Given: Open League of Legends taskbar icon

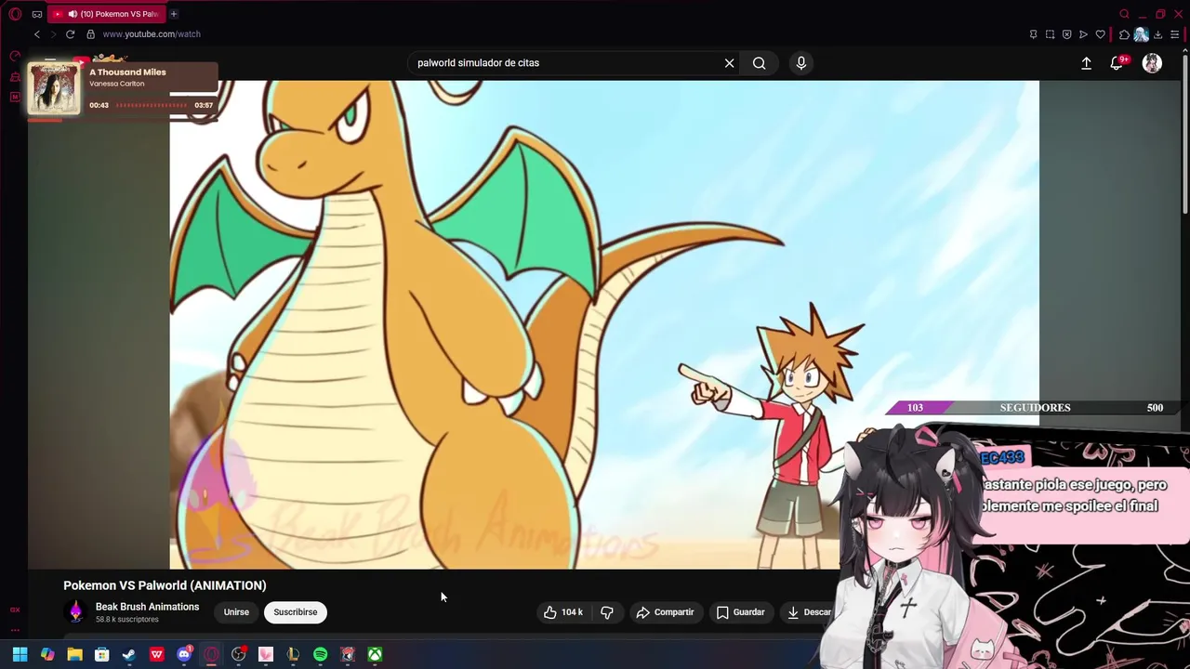Looking at the screenshot, I should click(x=293, y=654).
